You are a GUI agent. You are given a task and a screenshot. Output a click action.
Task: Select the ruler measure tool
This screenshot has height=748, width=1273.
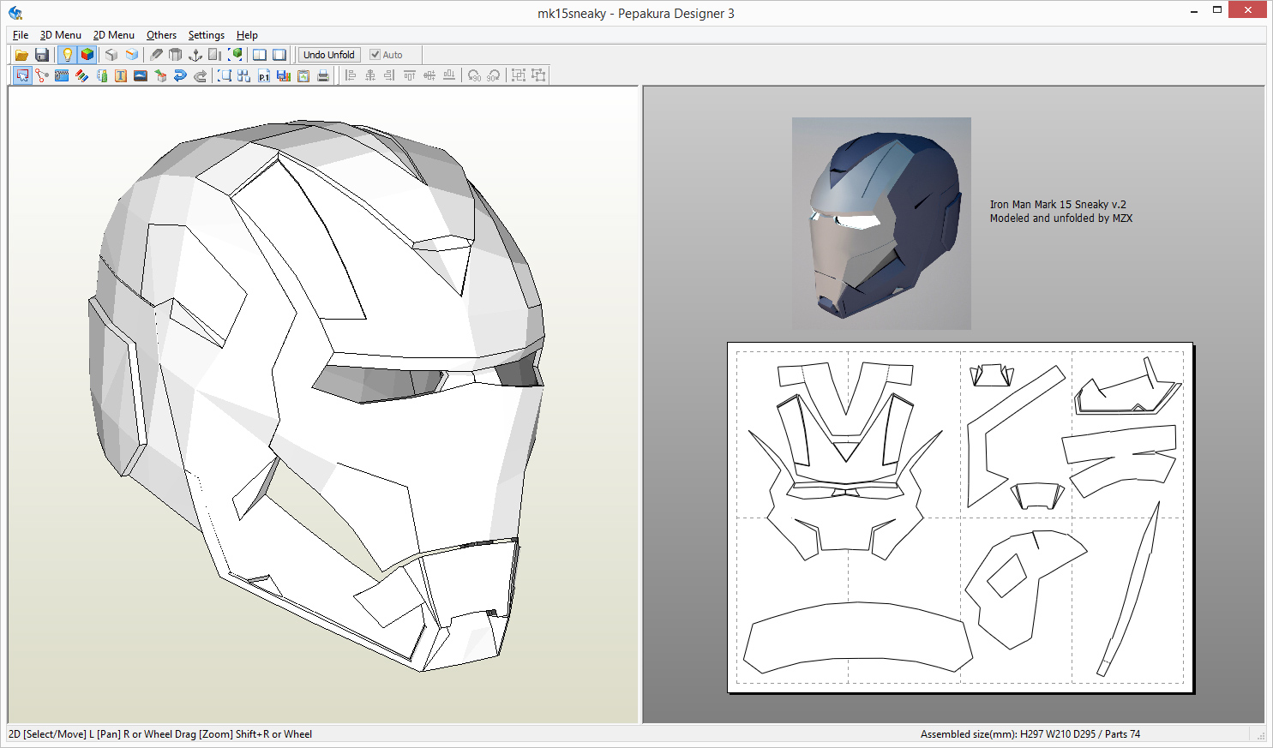click(x=101, y=75)
